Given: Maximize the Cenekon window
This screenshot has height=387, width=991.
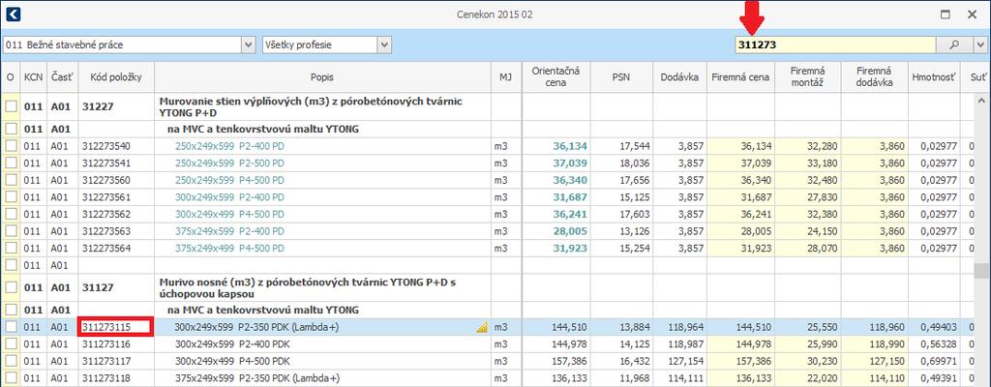Looking at the screenshot, I should pos(946,15).
